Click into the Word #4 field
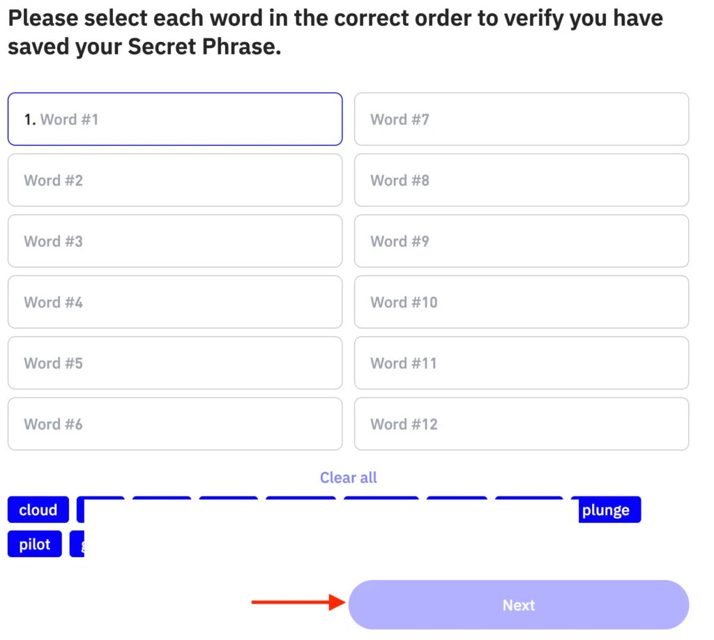Screen dimensions: 714x640 pyautogui.click(x=175, y=302)
